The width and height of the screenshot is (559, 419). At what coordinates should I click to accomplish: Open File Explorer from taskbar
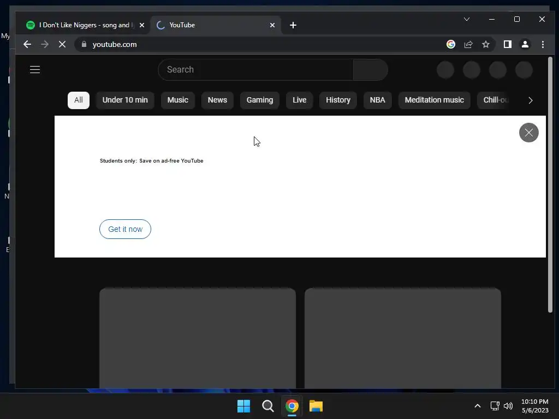pos(316,406)
